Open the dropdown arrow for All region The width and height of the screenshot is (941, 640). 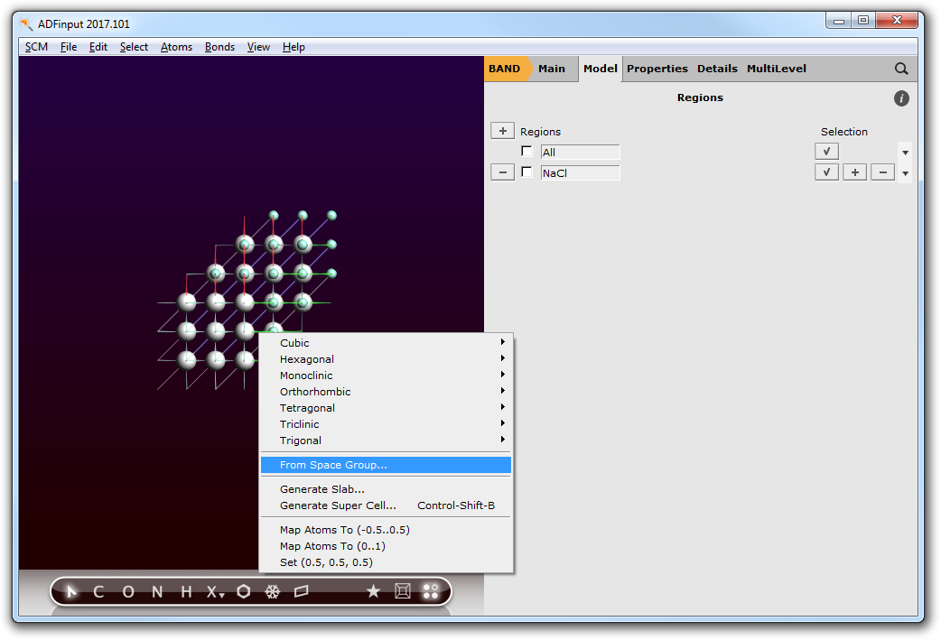coord(905,153)
